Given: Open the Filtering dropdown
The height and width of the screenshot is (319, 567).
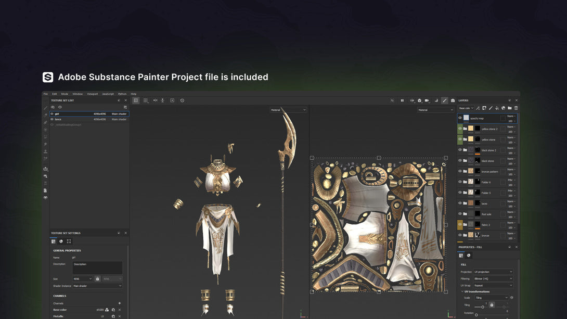Looking at the screenshot, I should (493, 279).
